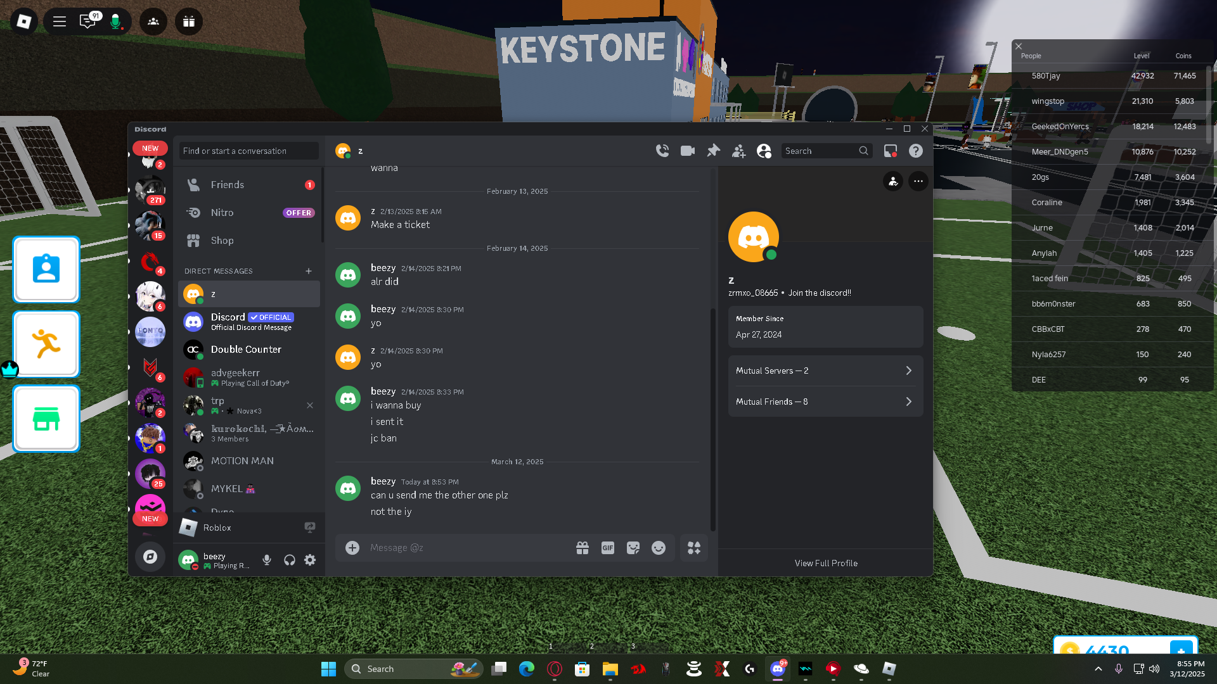Open MYKEL direct message
This screenshot has height=684, width=1217.
tap(250, 489)
